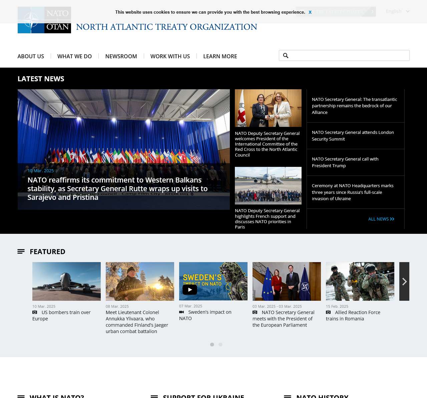Click the NORTH ATLANTIC TREATY ORGANIZATION title
This screenshot has height=398, width=427.
(166, 27)
